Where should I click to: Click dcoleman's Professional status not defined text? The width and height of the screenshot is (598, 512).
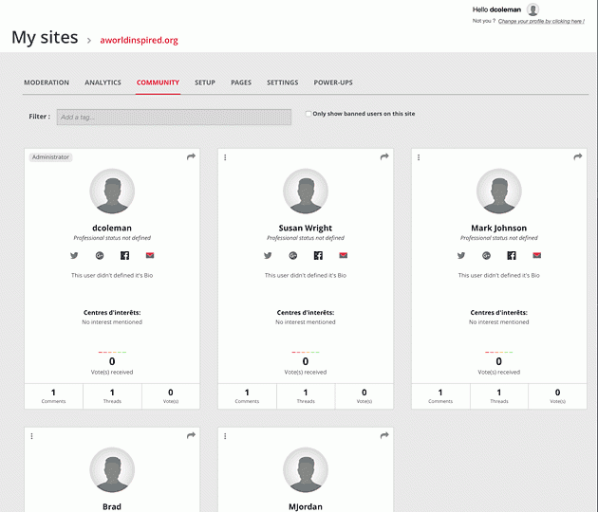(112, 238)
